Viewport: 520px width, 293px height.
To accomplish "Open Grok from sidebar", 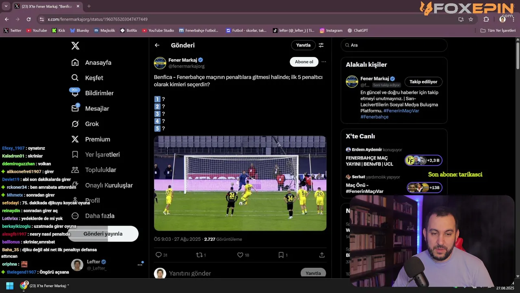I will (85, 124).
